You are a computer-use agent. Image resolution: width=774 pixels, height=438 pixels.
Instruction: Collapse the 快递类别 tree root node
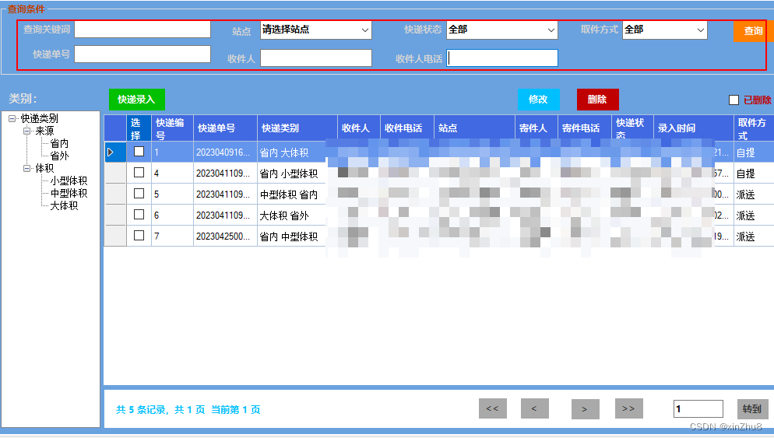[x=12, y=118]
